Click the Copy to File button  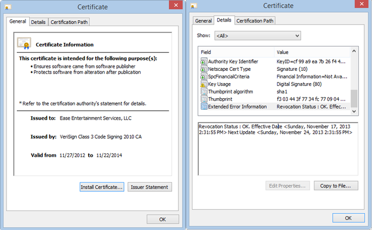click(336, 186)
